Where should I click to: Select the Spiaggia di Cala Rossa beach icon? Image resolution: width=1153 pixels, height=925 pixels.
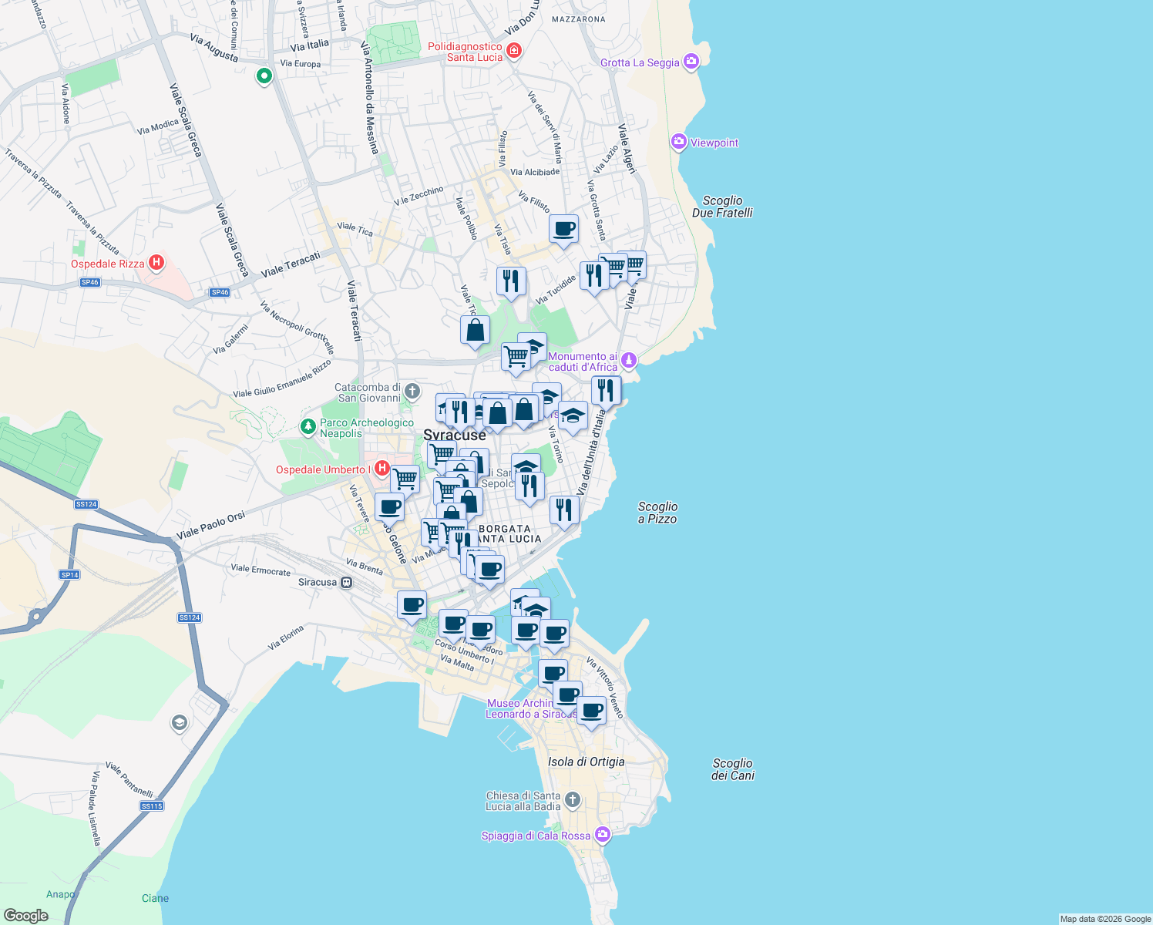(x=602, y=834)
